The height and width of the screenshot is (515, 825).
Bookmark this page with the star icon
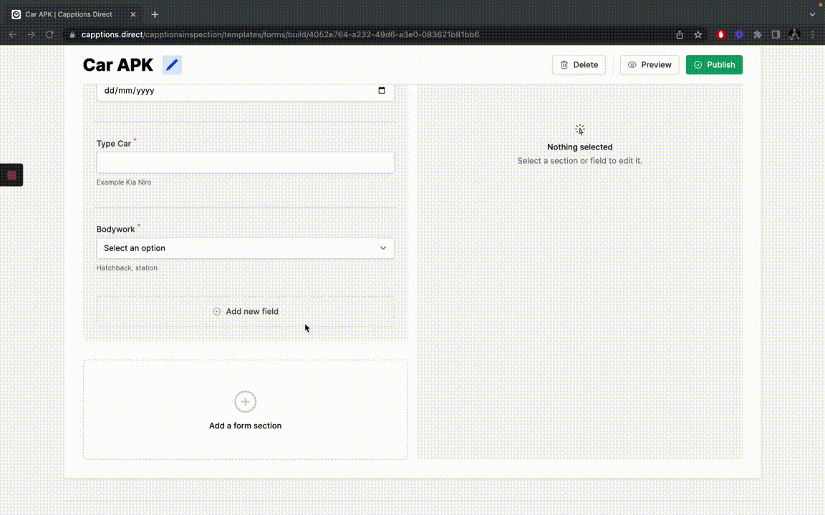[x=698, y=34]
